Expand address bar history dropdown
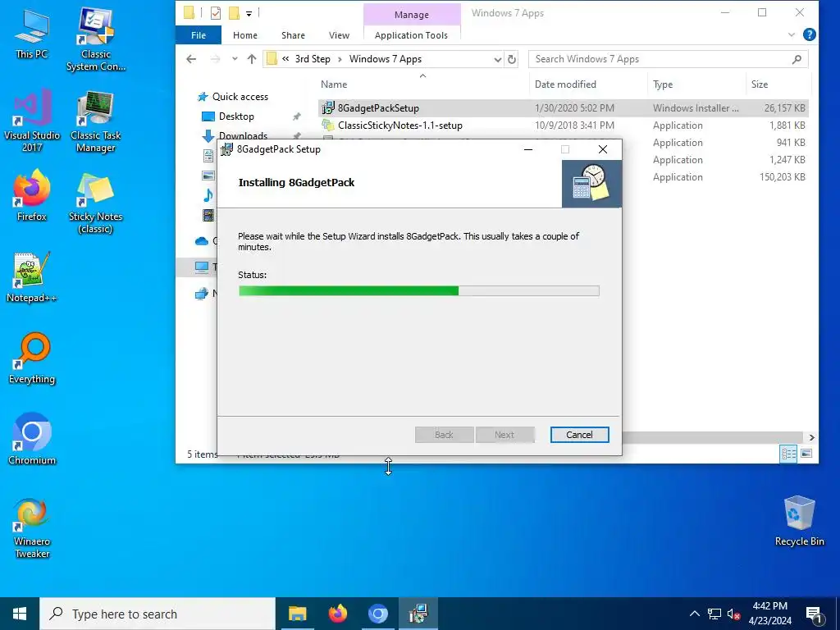Viewport: 840px width, 630px height. click(498, 59)
